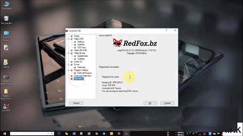Viewport: 243px width, 136px height.
Task: Launch the AnyDVD desktop shortcut
Action: pos(6,108)
